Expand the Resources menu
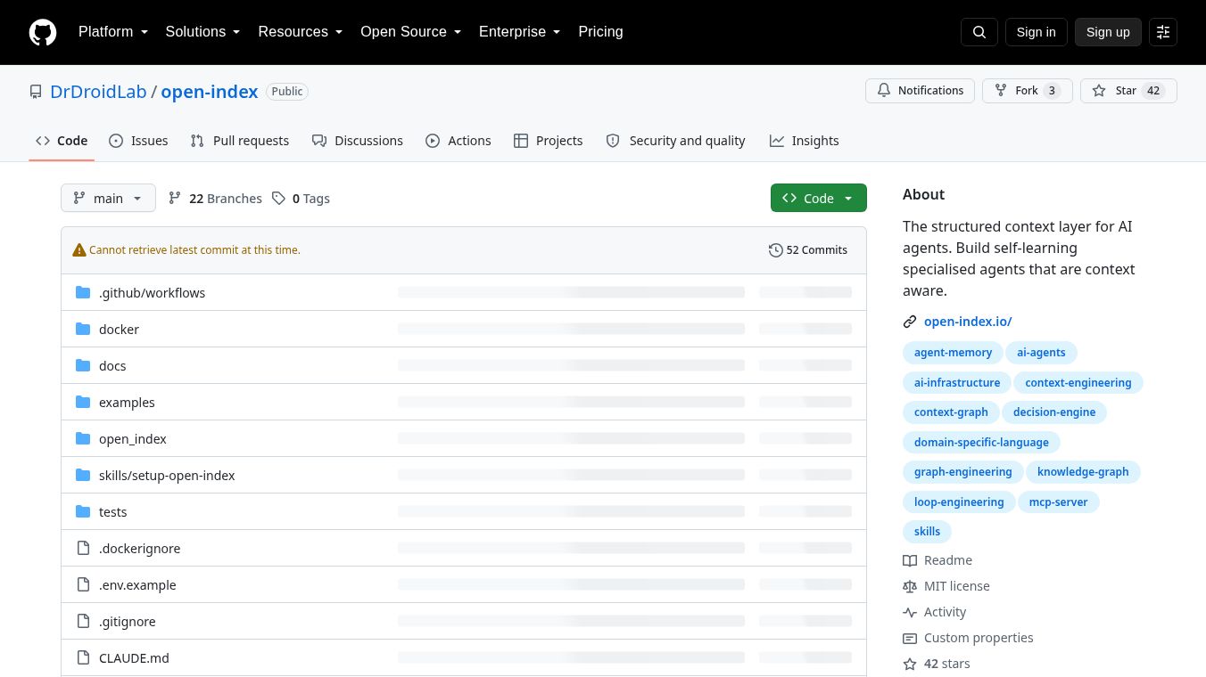1206x677 pixels. [301, 32]
